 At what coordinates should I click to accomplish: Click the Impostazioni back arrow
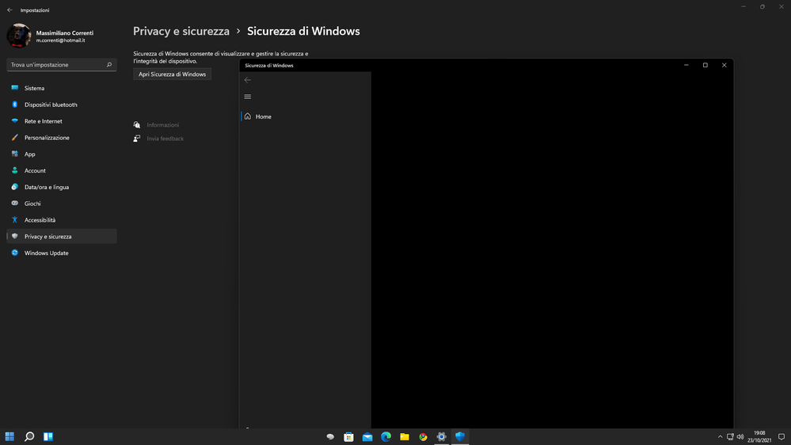coord(10,10)
